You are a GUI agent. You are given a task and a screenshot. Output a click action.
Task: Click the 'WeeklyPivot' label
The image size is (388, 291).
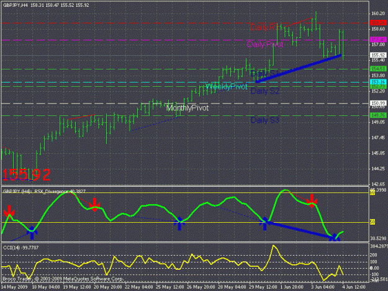(x=227, y=86)
